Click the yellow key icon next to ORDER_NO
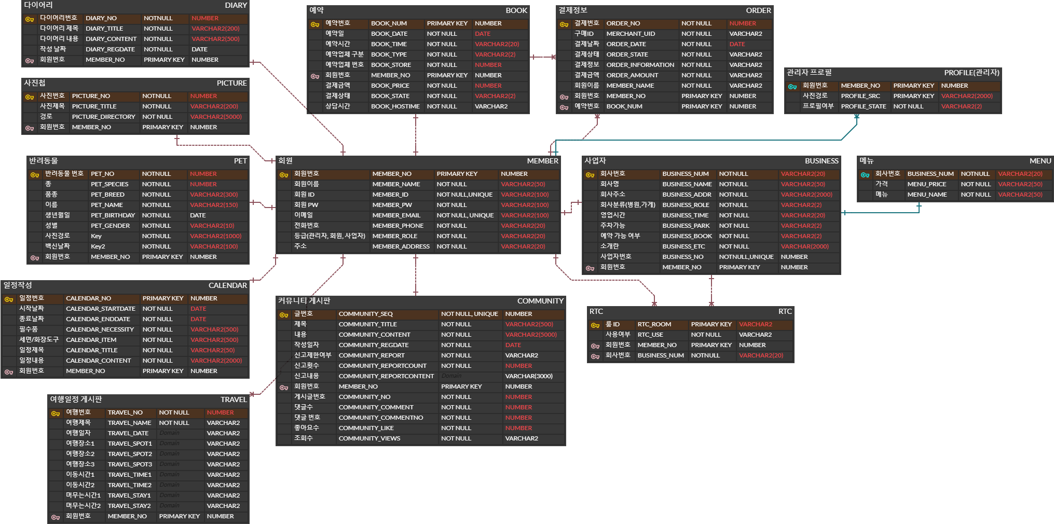The image size is (1054, 524). tap(564, 24)
